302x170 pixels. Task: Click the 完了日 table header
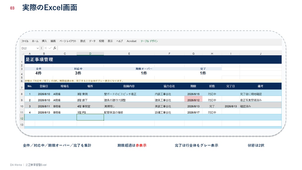(x=231, y=86)
